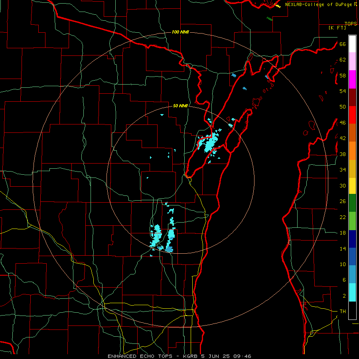Viewport: 359px width, 359px height.
Task: Click the '34' legend value
Action: click(x=343, y=170)
